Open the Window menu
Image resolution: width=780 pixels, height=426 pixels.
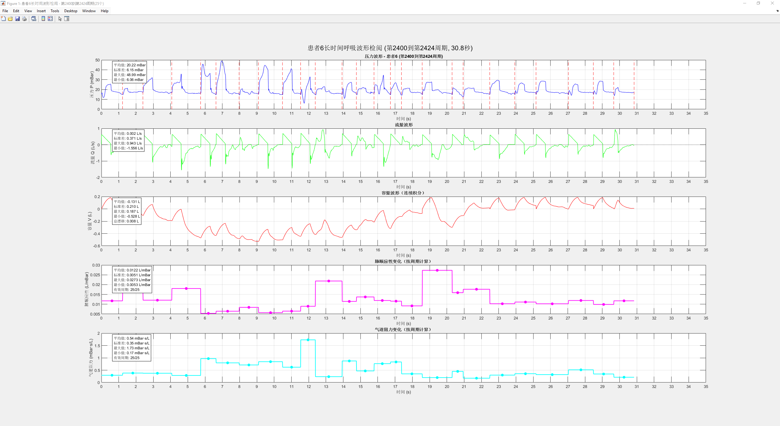89,11
